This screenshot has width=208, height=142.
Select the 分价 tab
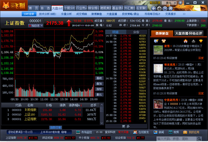point(136,32)
